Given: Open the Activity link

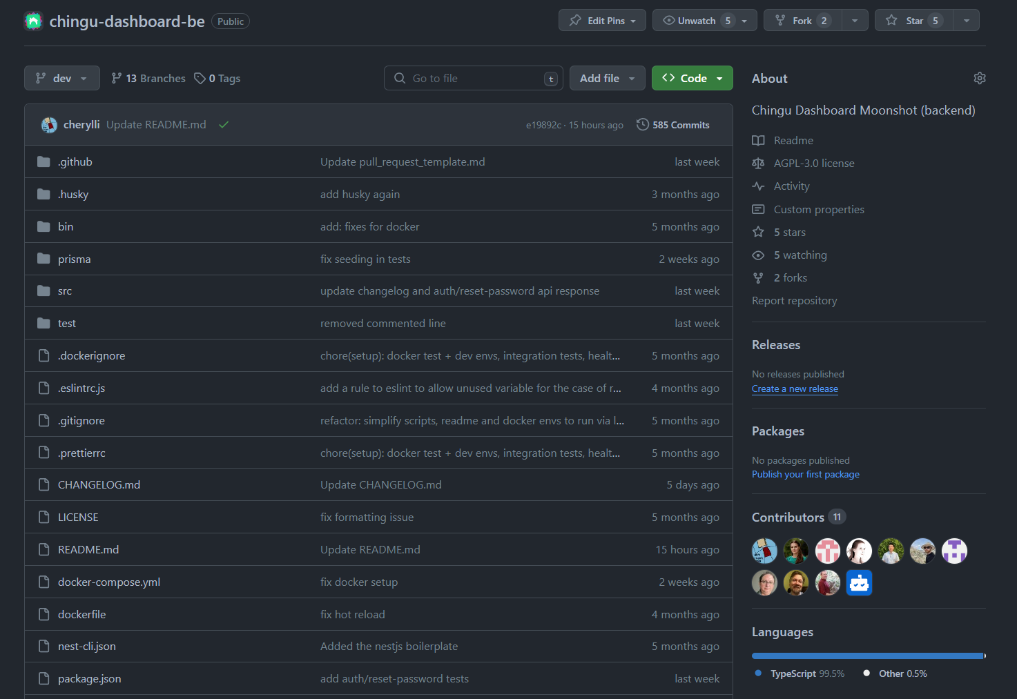Looking at the screenshot, I should [791, 186].
